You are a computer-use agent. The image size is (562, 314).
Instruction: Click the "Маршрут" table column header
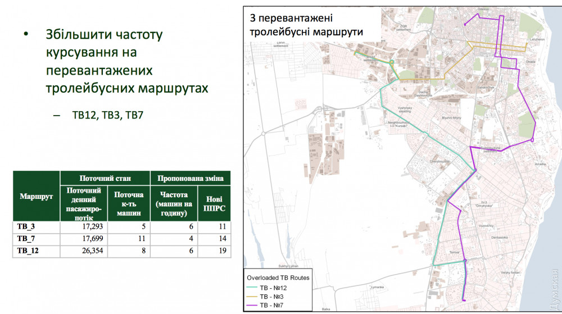tap(36, 197)
